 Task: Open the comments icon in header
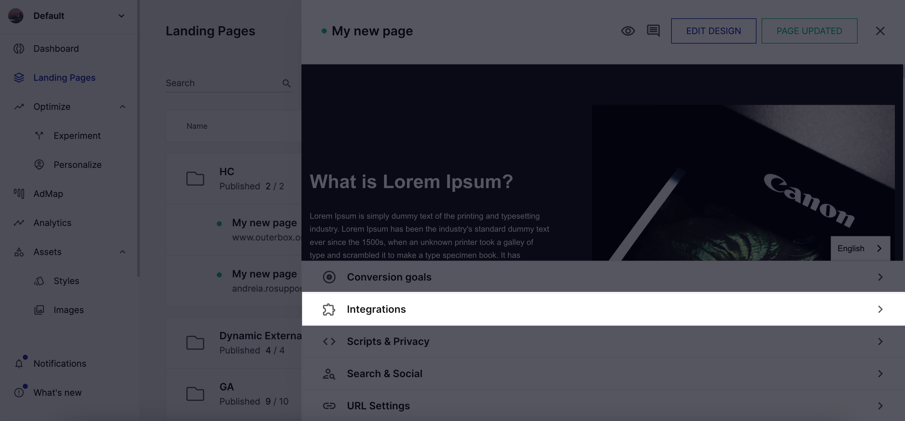coord(653,31)
